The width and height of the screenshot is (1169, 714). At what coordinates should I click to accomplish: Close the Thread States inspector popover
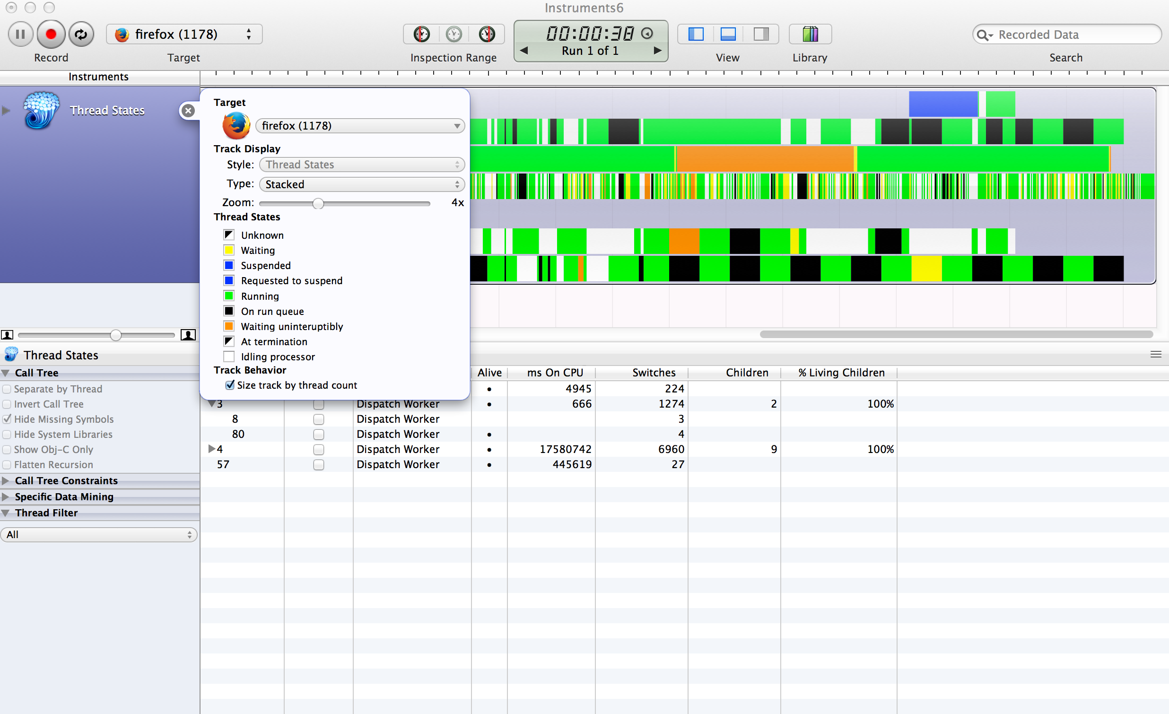coord(188,111)
